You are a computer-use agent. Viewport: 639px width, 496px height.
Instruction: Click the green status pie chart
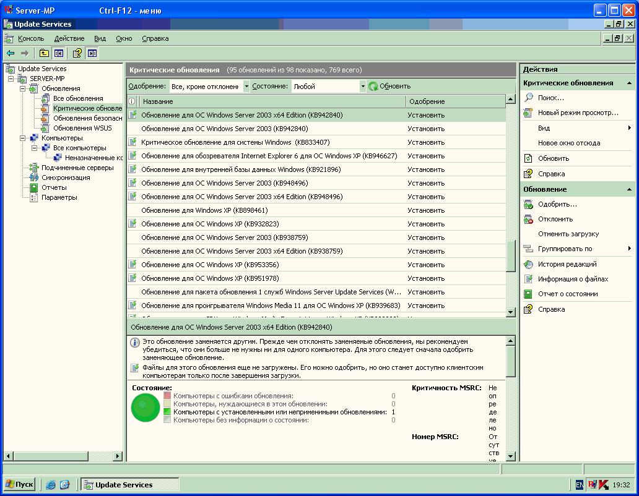(146, 408)
